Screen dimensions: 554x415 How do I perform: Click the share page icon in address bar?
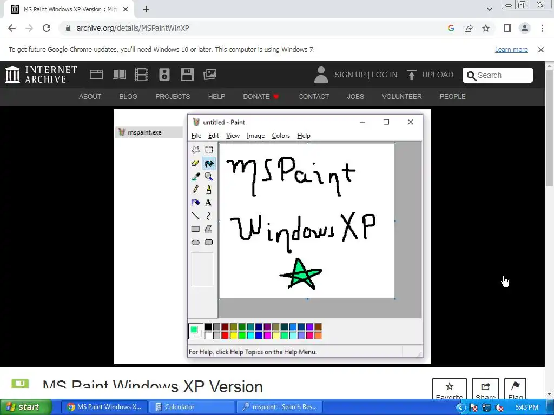[x=469, y=28]
